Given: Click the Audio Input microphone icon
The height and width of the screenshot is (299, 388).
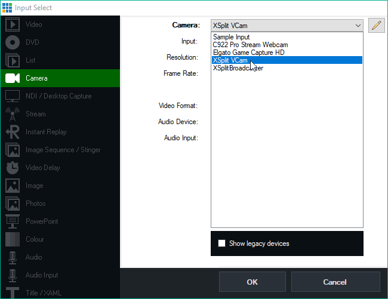Looking at the screenshot, I should 13,275.
